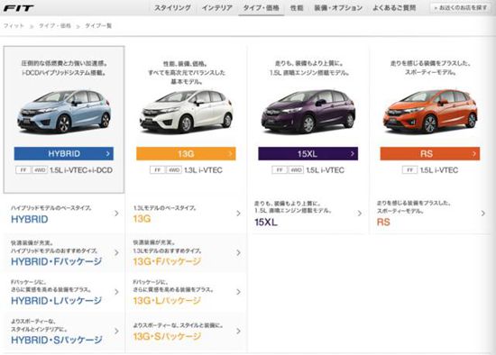Click the purple 15XL banner button
Viewport: 496px width, 355px height.
308,154
